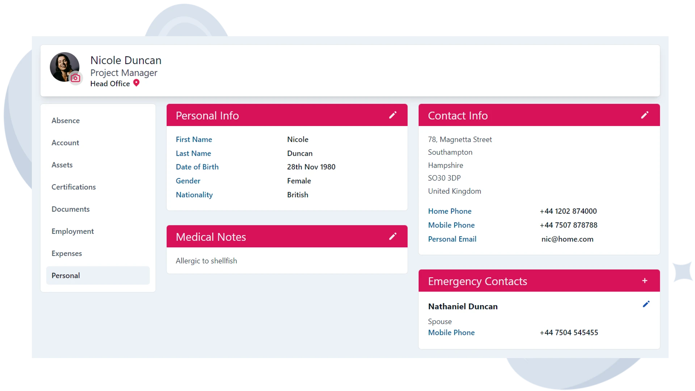This screenshot has height=391, width=695.
Task: Click the edit icon next to Nathaniel Duncan
Action: click(647, 304)
